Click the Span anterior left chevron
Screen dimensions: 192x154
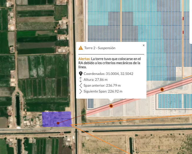coord(81,85)
